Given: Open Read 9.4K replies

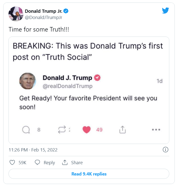Looking at the screenshot, I should [89, 174].
